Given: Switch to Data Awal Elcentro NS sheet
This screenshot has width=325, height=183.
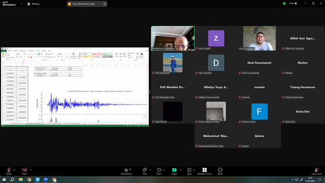Looking at the screenshot, I should (17, 123).
